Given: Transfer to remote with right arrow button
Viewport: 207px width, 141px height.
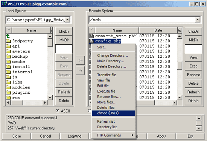Looking at the screenshot, I should point(81,71).
